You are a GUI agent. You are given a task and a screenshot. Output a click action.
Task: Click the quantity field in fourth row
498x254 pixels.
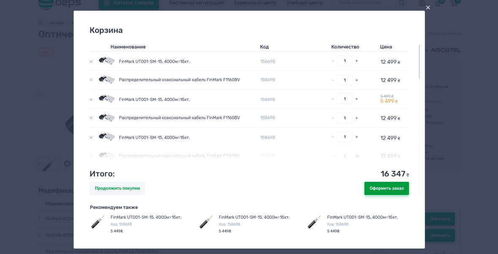tap(345, 118)
